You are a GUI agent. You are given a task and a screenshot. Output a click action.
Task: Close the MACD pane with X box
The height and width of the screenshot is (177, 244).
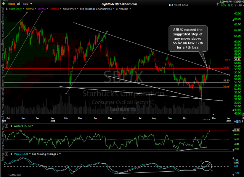[x=6, y=154]
